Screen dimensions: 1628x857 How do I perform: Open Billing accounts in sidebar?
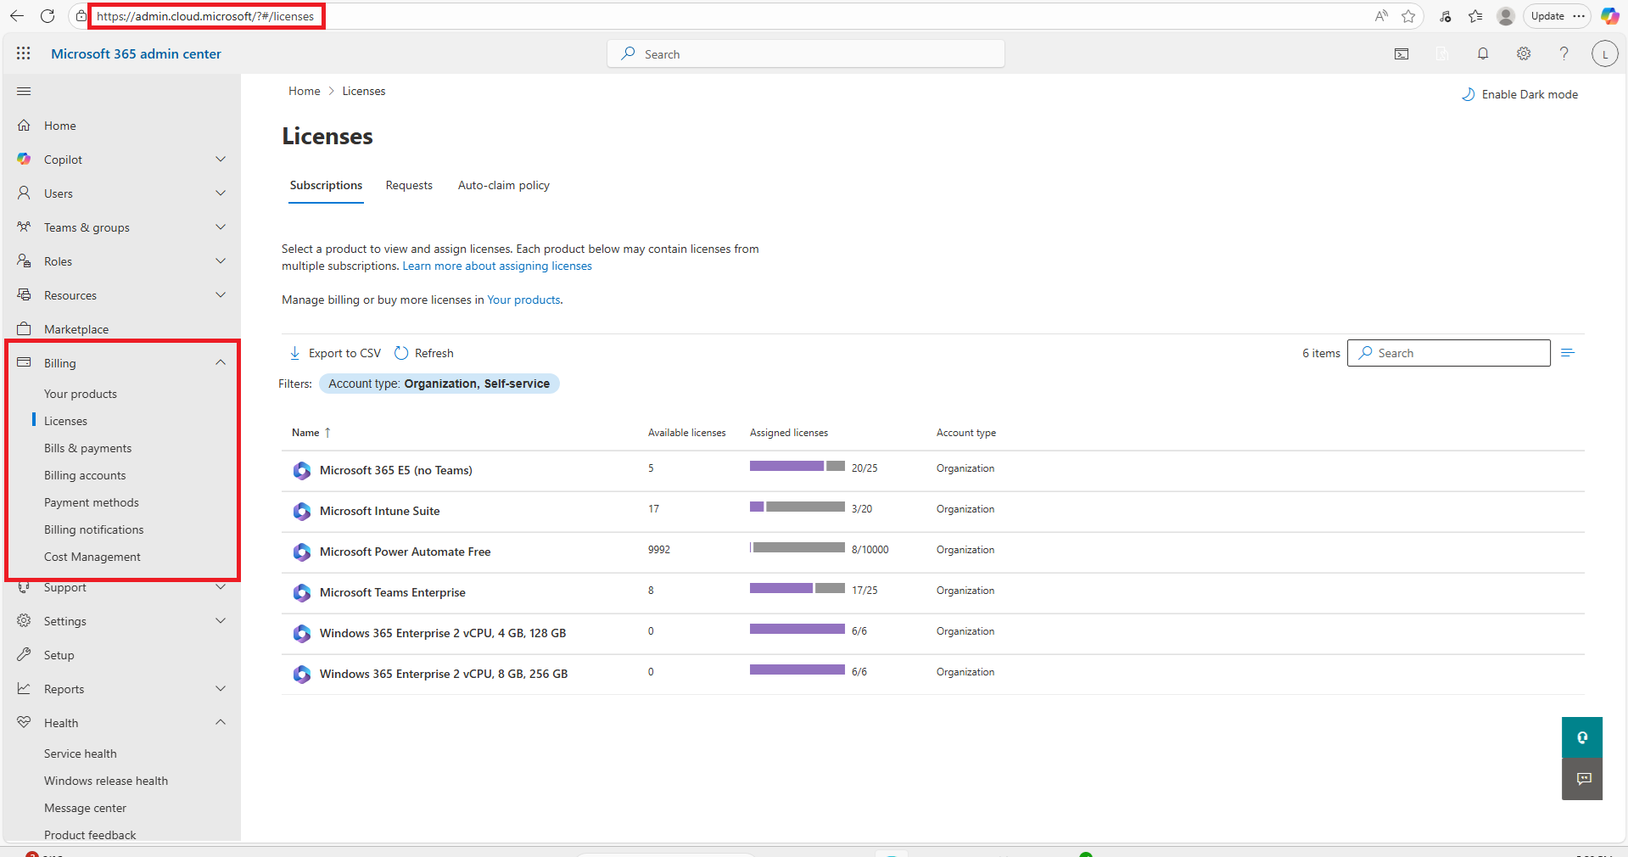85,475
